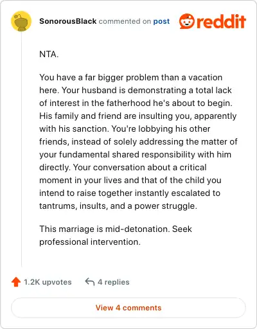257x329 pixels.
Task: Upvote using the orange arrow icon
Action: (x=16, y=282)
